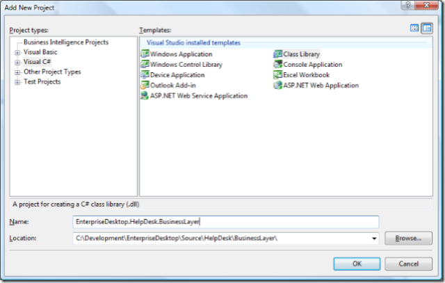Select the Other Project Types label
445x283 pixels.
pos(52,72)
